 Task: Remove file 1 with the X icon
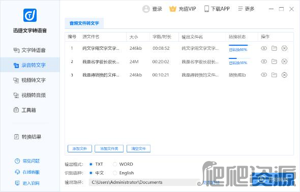[x=285, y=48]
